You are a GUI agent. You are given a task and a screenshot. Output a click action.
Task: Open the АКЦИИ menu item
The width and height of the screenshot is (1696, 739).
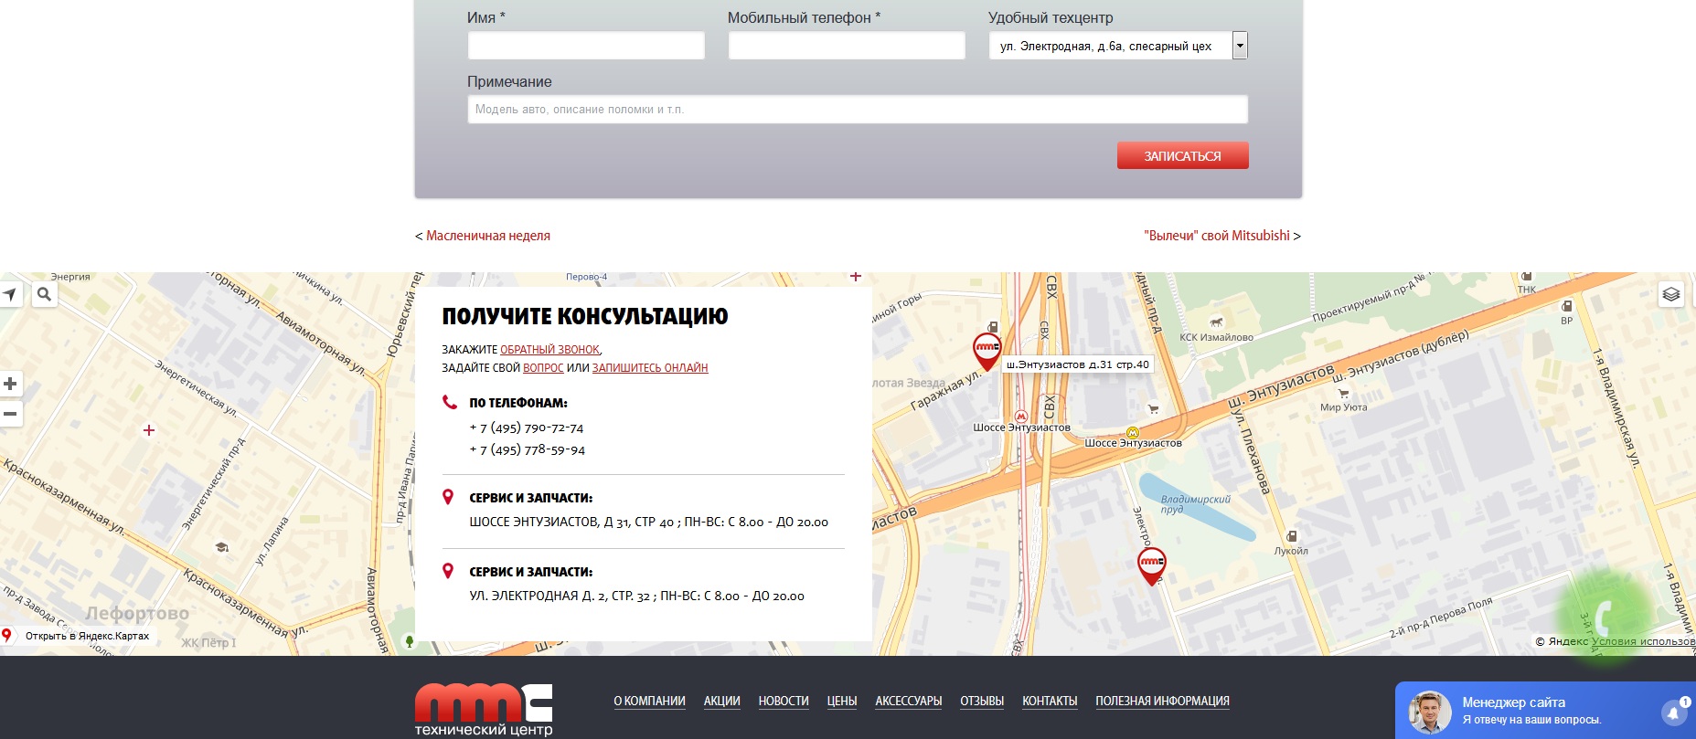pyautogui.click(x=721, y=702)
